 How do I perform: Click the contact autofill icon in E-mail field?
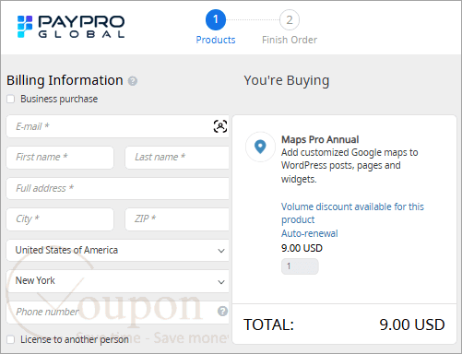pos(220,126)
